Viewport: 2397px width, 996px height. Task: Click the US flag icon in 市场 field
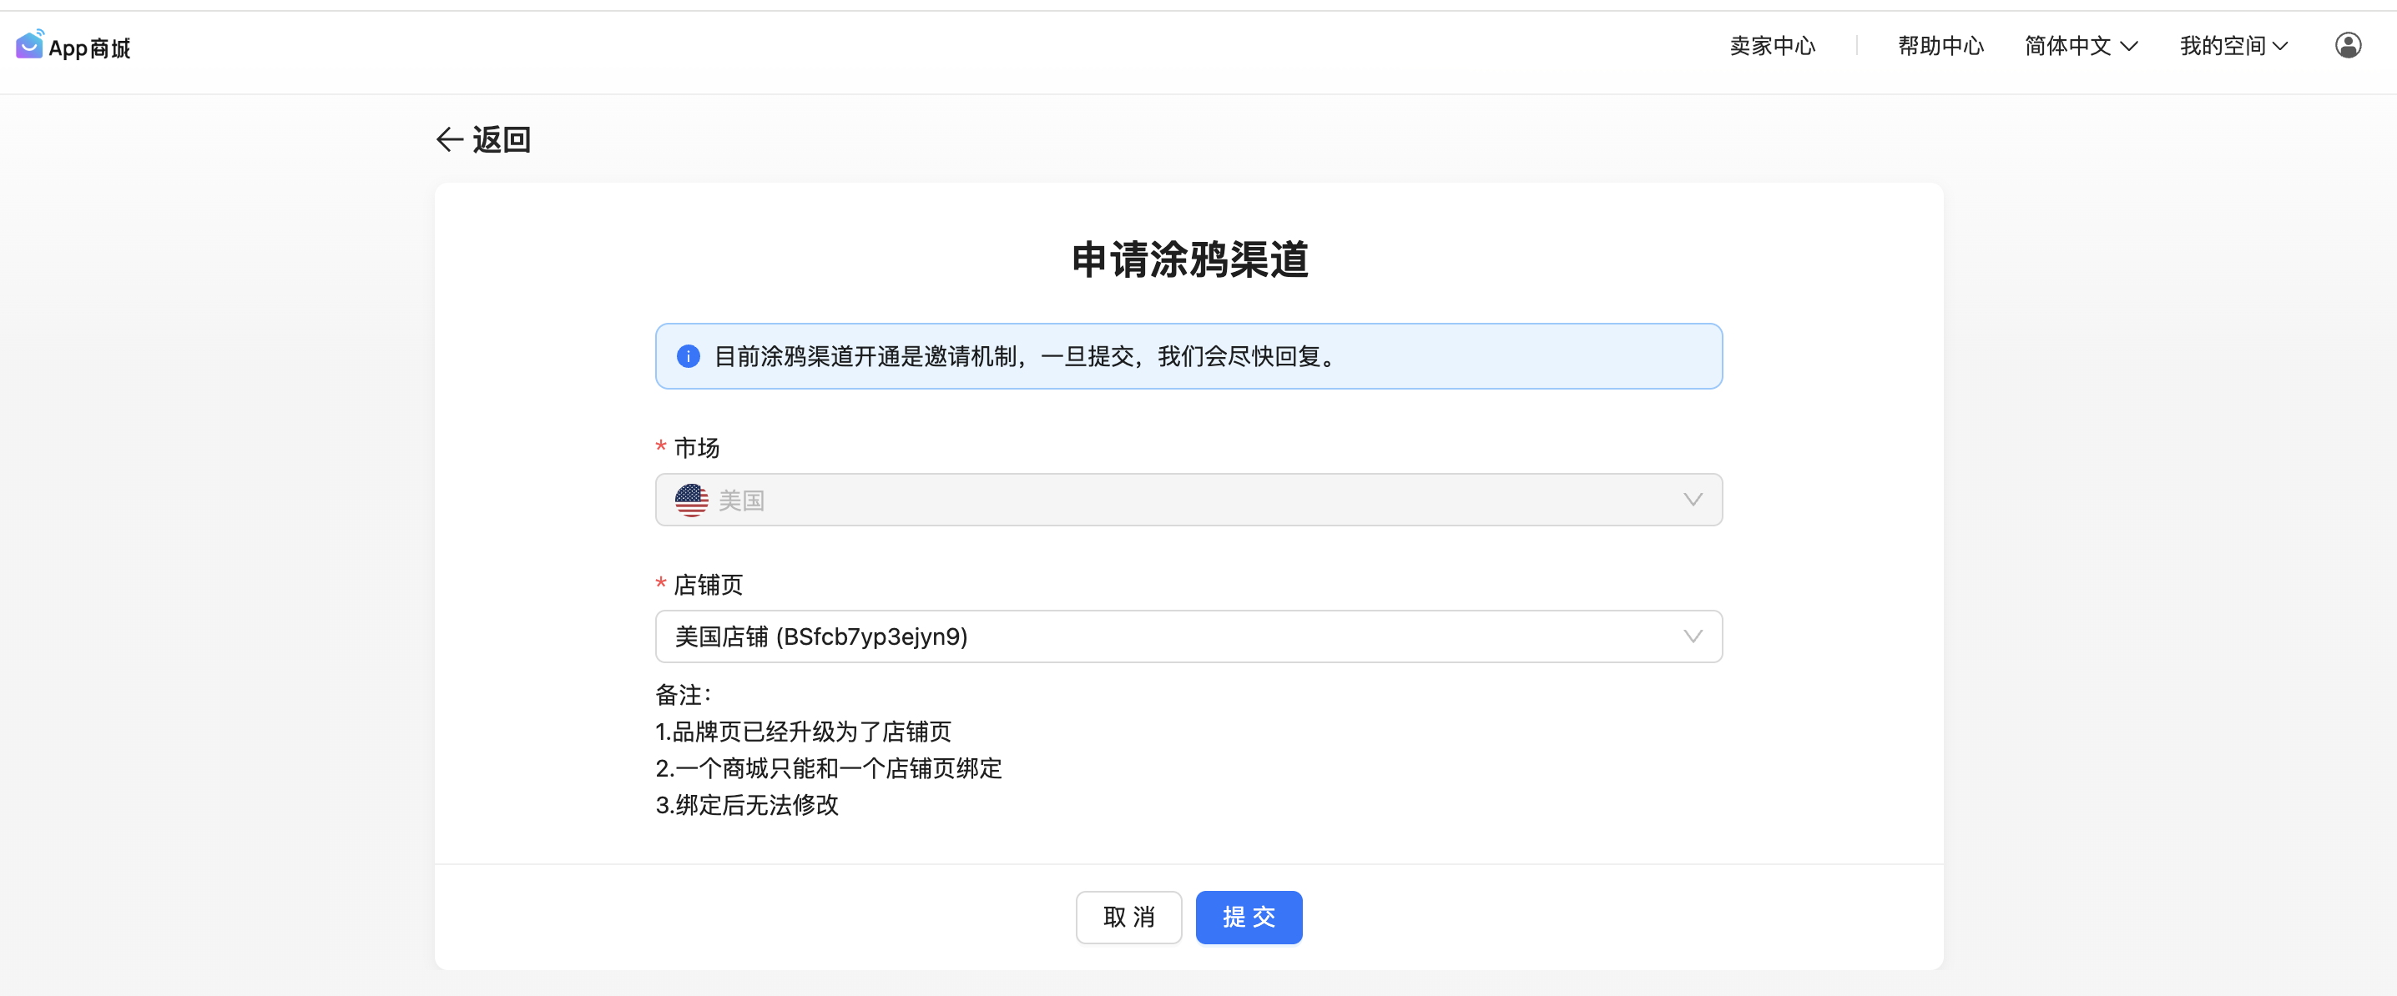click(691, 501)
